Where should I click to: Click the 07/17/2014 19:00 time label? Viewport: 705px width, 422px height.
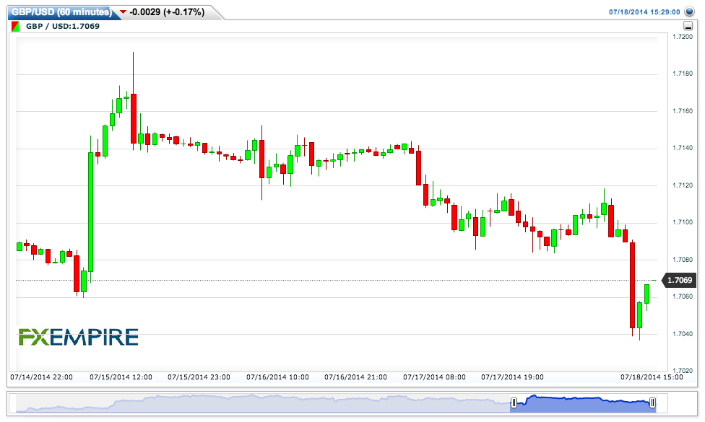click(513, 377)
